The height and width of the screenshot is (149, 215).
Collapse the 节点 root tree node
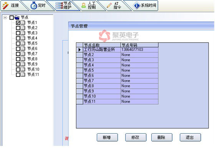coord(5,18)
